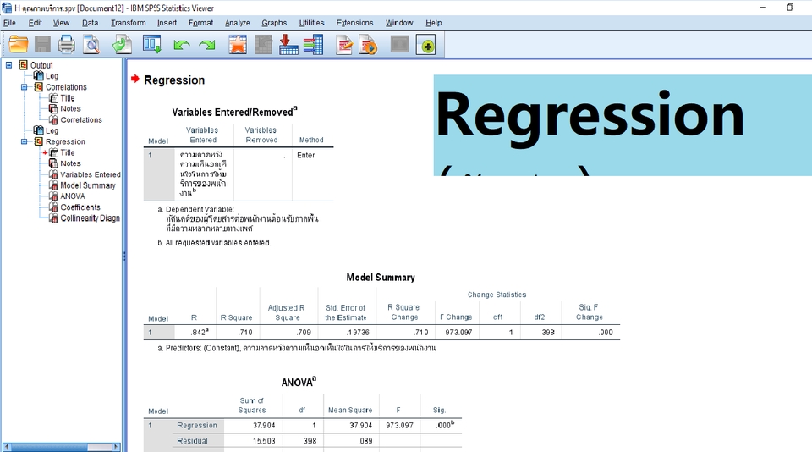Click the Export output toolbar icon

[x=122, y=44]
